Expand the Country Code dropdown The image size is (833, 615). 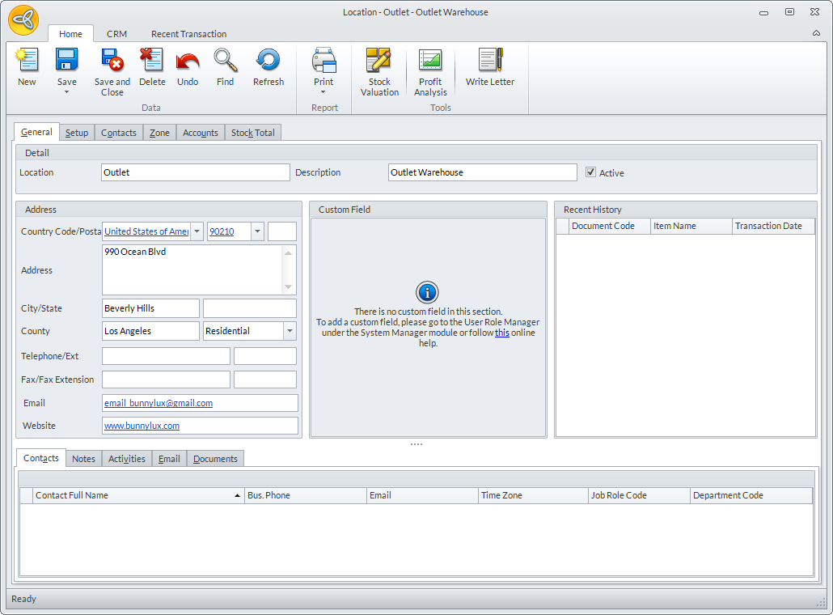pyautogui.click(x=197, y=231)
